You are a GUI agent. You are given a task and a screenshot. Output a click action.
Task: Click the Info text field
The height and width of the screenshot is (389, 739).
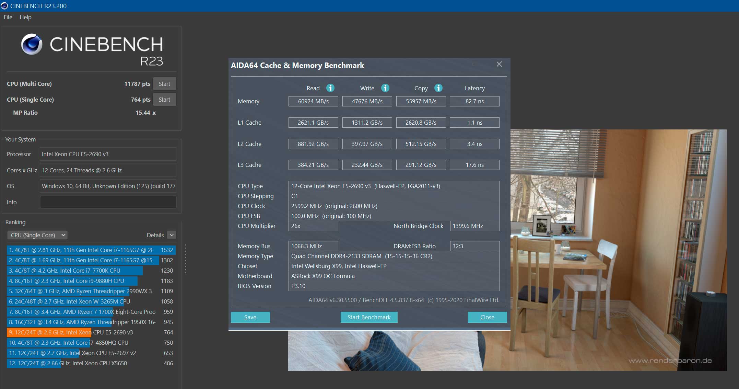(x=108, y=202)
